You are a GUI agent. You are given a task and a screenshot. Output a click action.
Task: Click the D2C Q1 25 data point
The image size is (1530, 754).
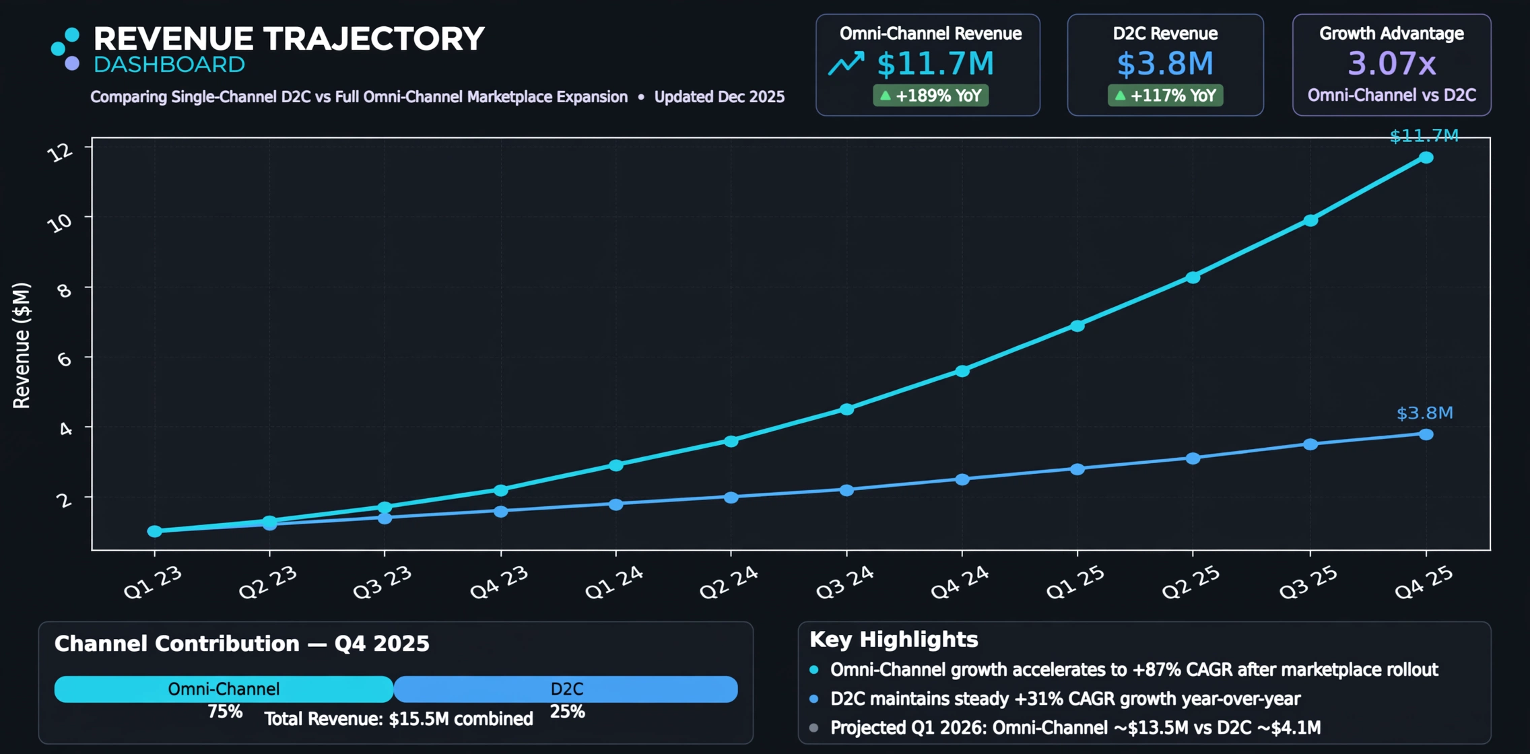[1077, 469]
